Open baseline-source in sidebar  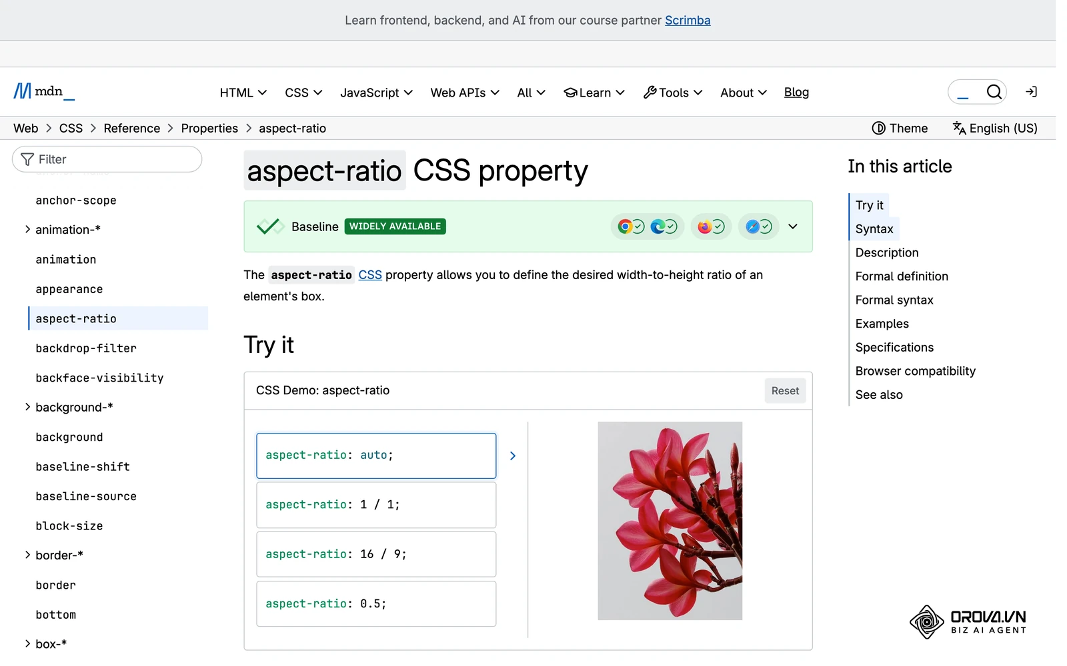click(86, 496)
